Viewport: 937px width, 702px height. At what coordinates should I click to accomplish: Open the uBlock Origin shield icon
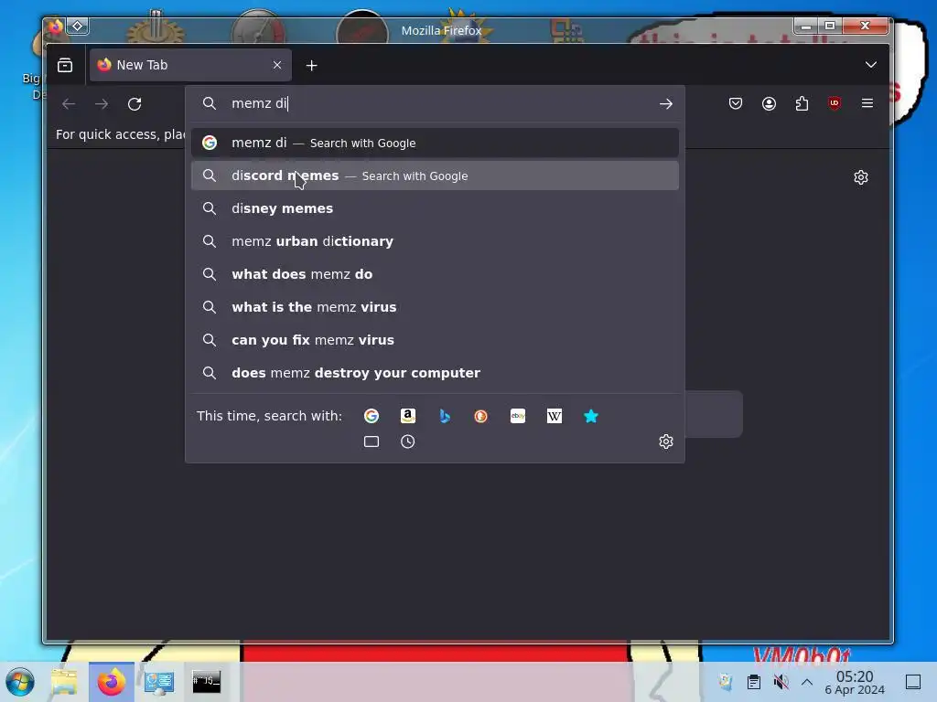click(835, 103)
